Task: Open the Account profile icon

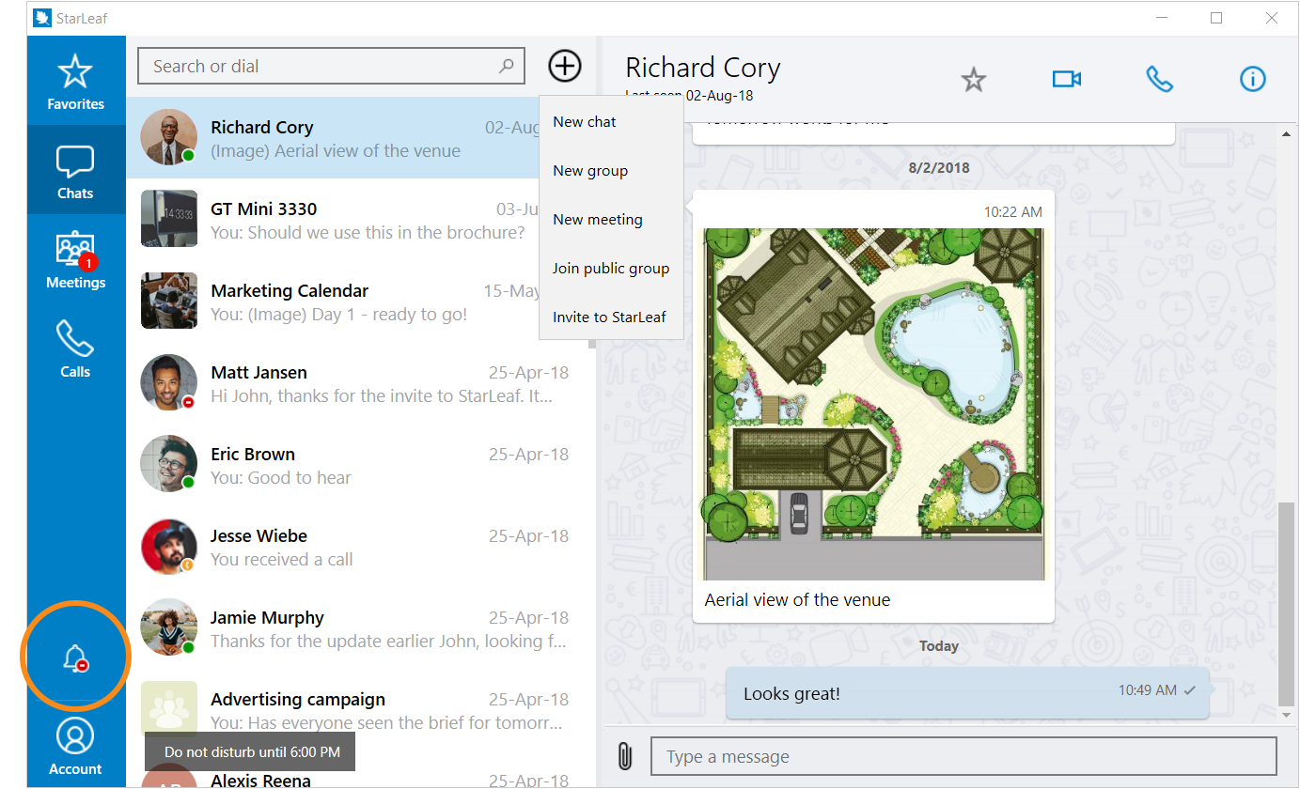Action: (75, 745)
